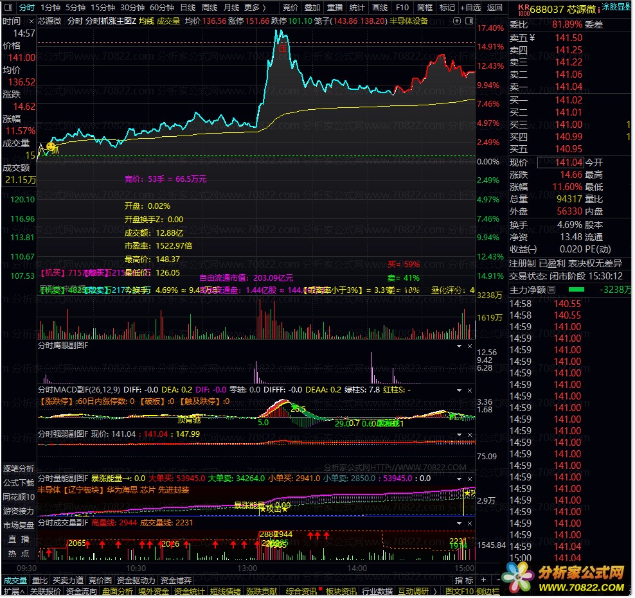Viewport: 635px width, 598px height.
Task: Click the plus button next to 指标
Action: (485, 581)
